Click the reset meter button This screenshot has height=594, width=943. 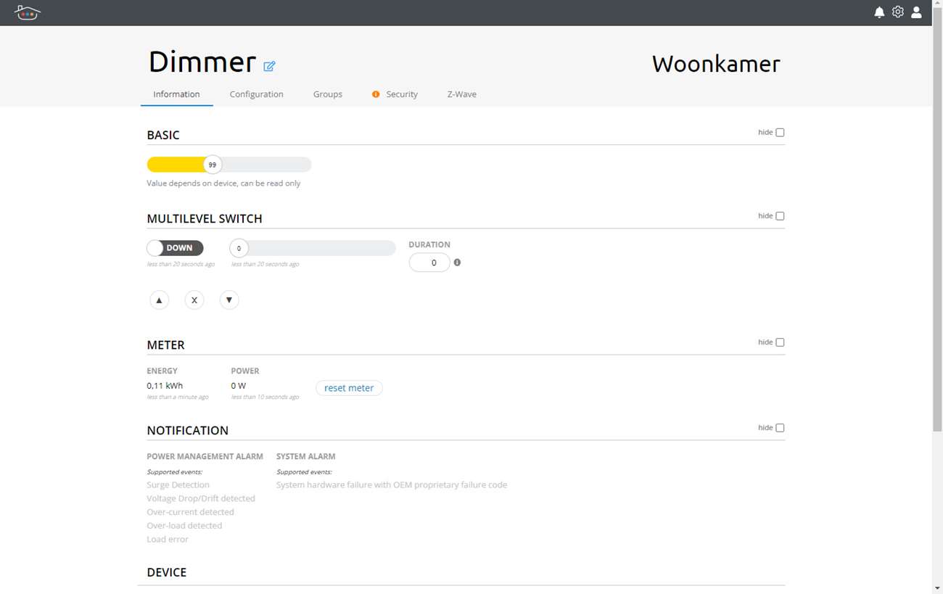[x=349, y=388]
